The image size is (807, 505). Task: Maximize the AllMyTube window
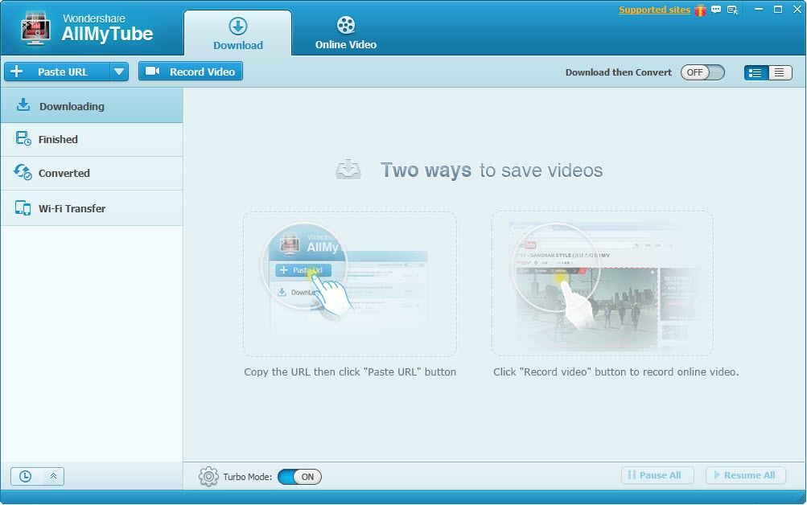(x=778, y=10)
